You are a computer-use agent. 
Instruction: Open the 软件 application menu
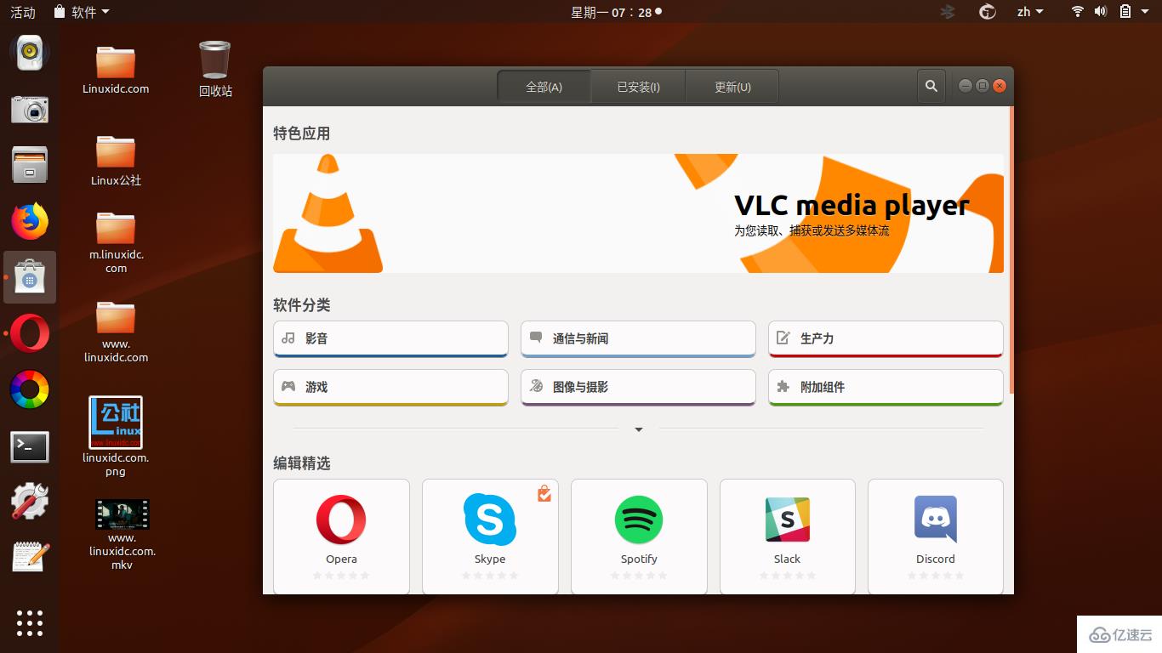pyautogui.click(x=81, y=12)
